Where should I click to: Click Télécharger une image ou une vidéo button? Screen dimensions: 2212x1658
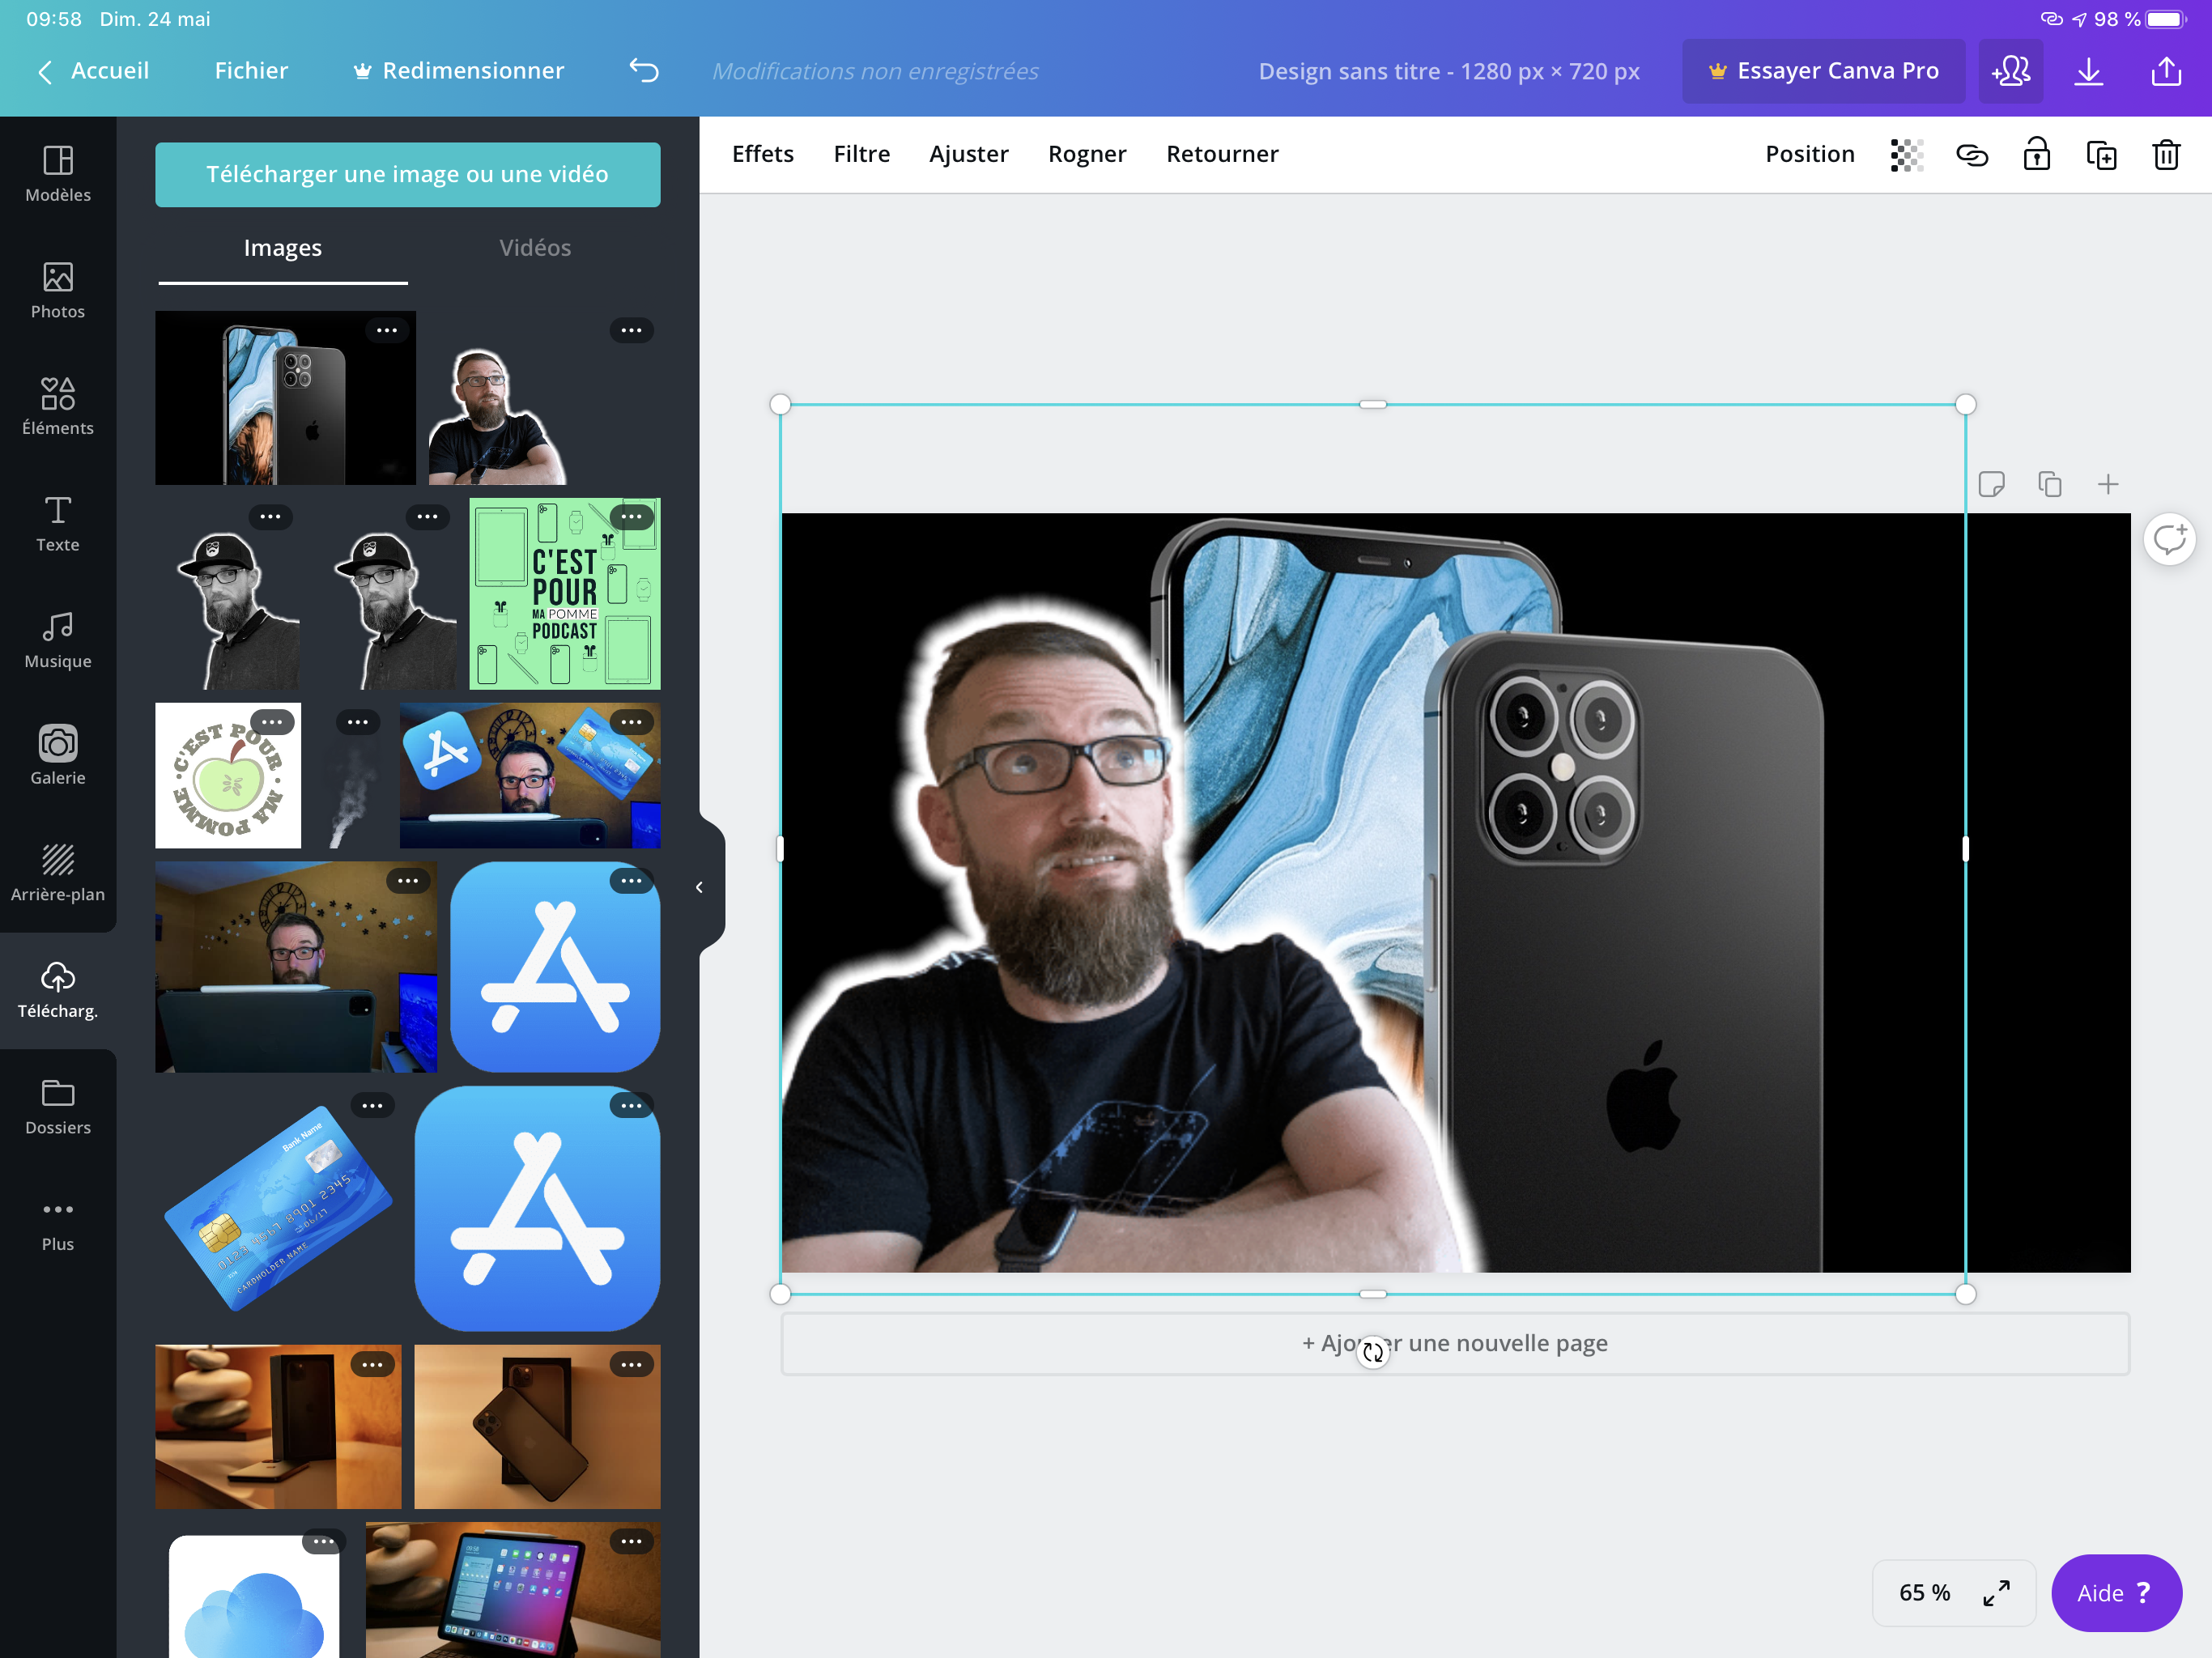coord(407,175)
